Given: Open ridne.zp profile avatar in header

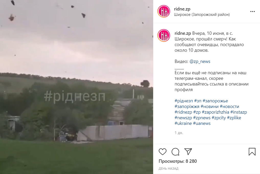Looking at the screenshot, I should point(164,11).
